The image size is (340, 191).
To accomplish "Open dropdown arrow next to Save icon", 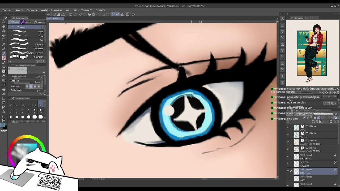I will [x=66, y=14].
